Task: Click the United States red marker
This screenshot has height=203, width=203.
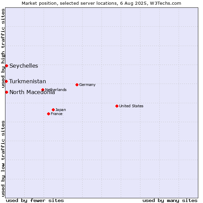Action: click(117, 106)
